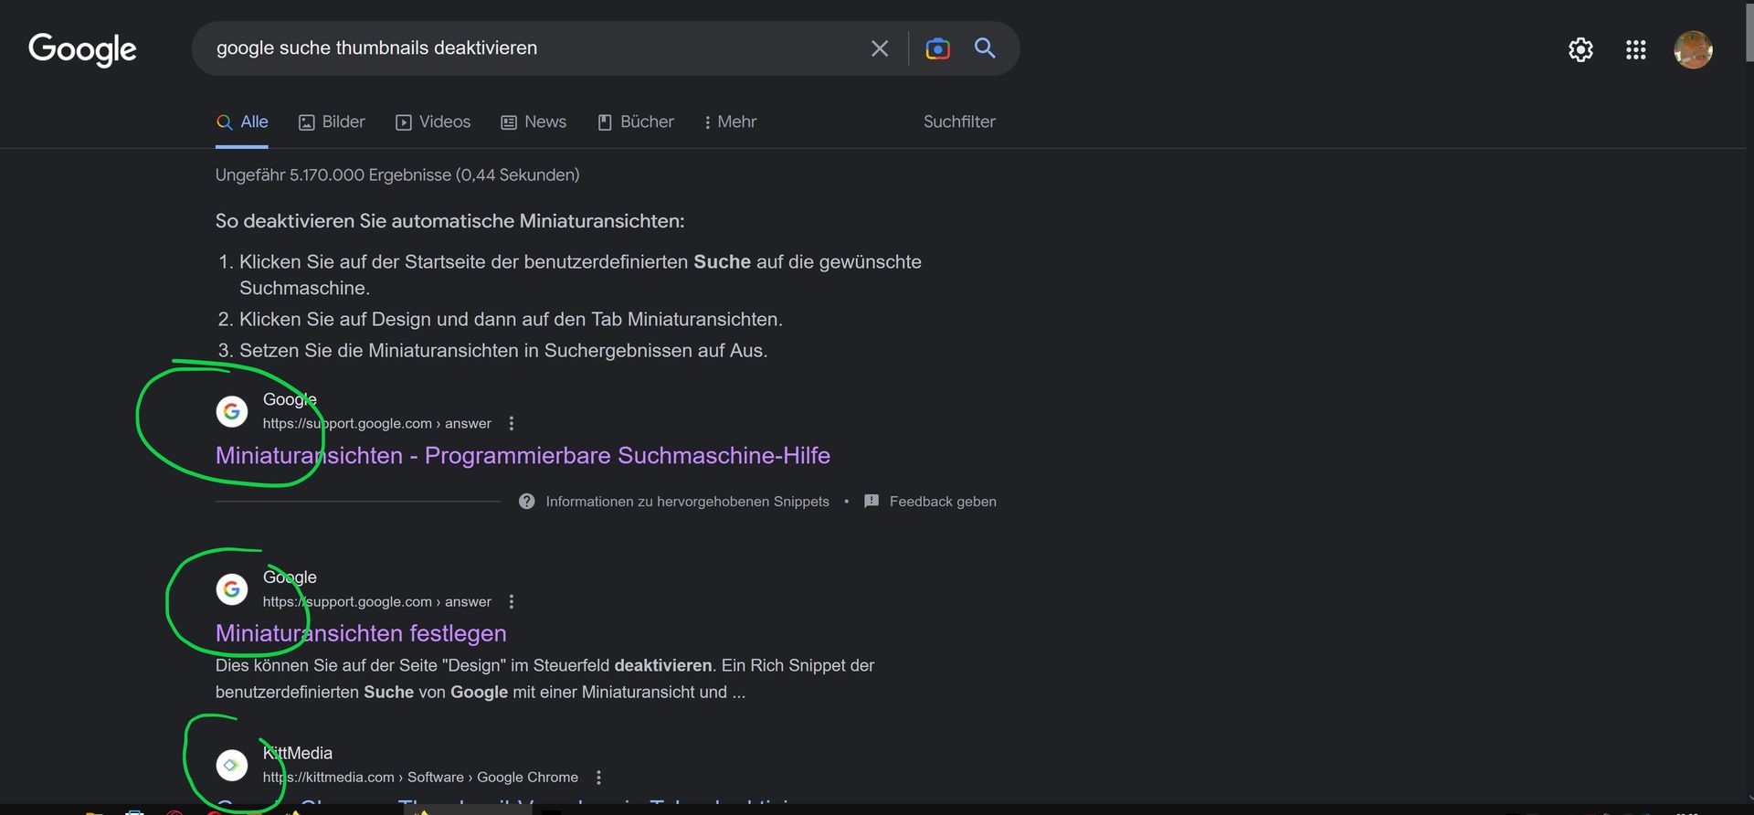Open the account profile picture
This screenshot has width=1754, height=815.
(1692, 49)
